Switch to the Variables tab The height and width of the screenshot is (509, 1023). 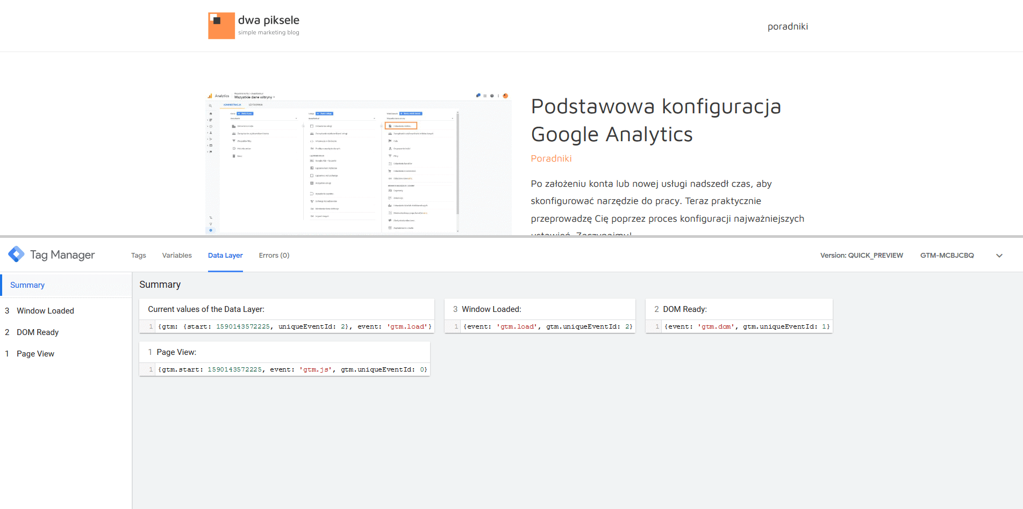pos(177,256)
